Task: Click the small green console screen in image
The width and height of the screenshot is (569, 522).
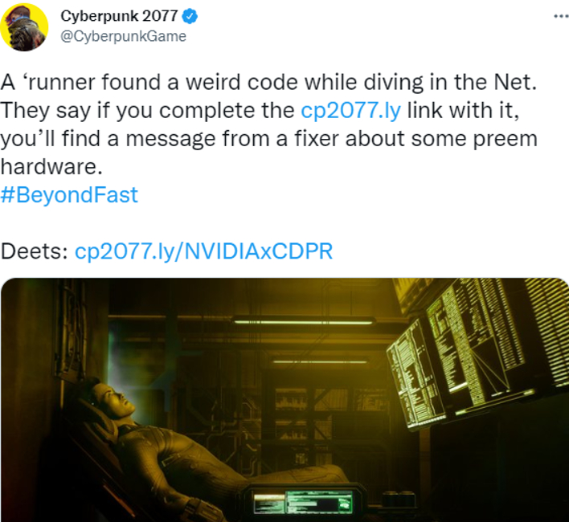Action: (303, 502)
